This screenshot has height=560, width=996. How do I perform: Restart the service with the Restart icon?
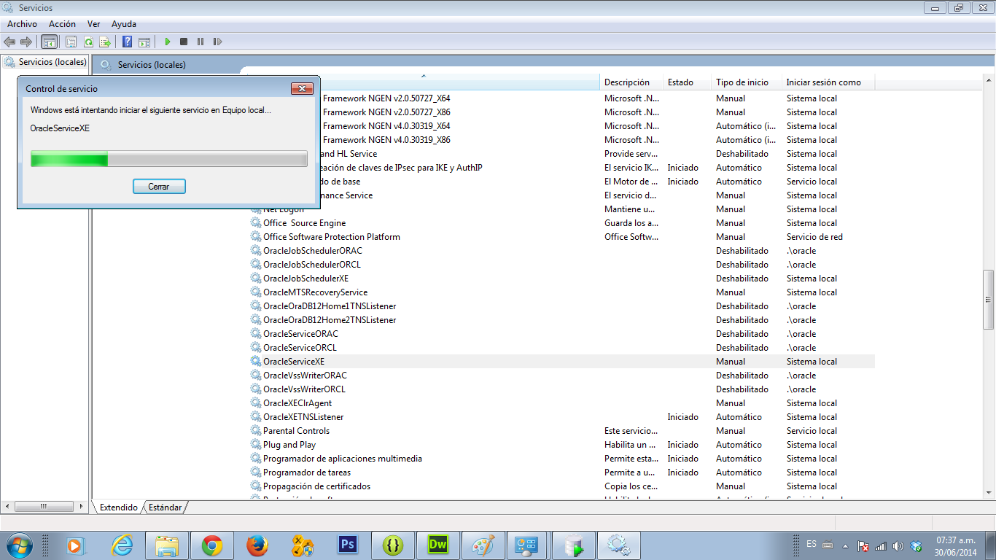click(x=217, y=42)
